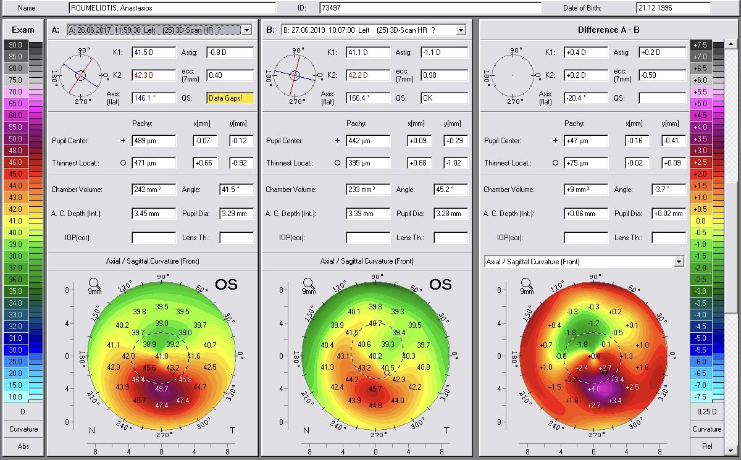Click the Axial / Sagittal Curvature title of map B
Screen dimensions: 741x460
(367, 261)
